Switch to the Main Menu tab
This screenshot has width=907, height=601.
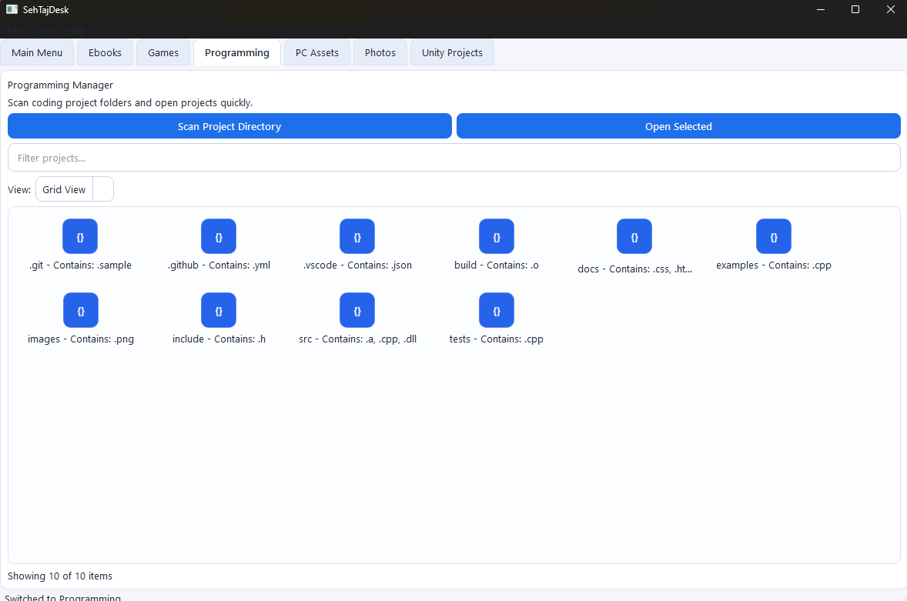tap(37, 52)
